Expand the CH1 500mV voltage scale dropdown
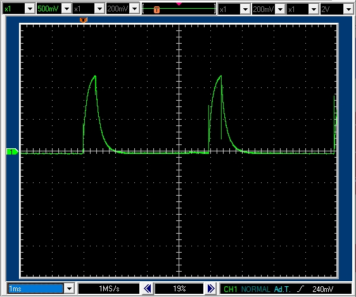The image size is (356, 297). (x=67, y=9)
